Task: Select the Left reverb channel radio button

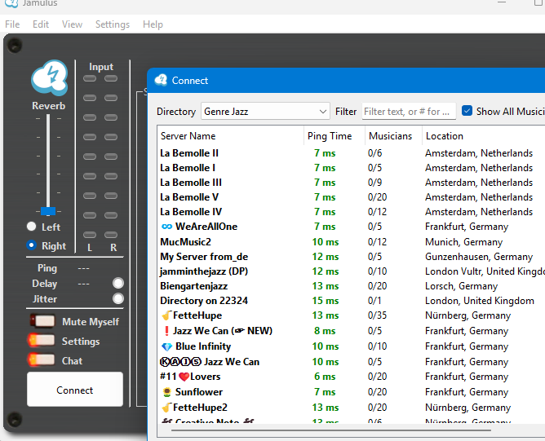Action: point(32,227)
